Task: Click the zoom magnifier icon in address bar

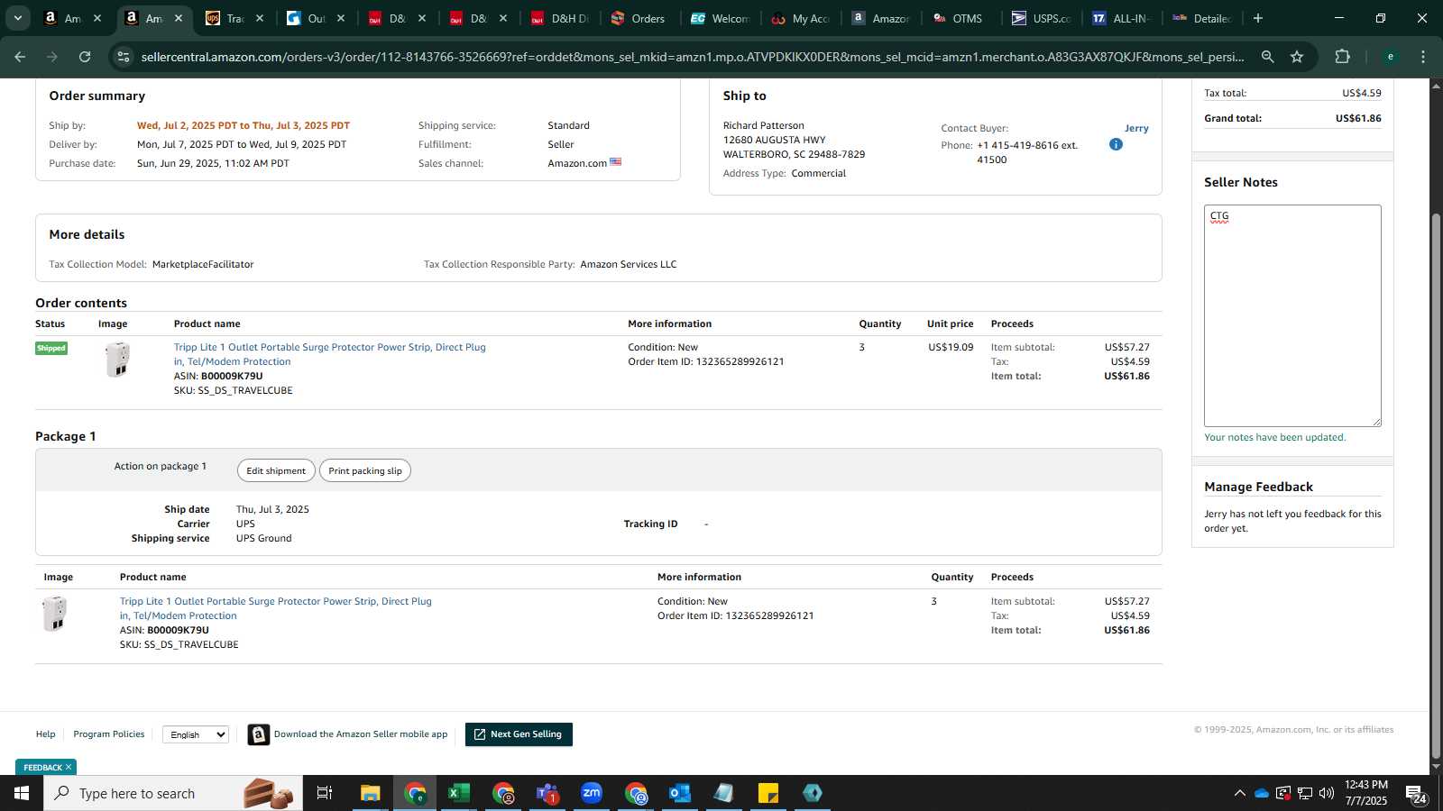Action: (1268, 57)
